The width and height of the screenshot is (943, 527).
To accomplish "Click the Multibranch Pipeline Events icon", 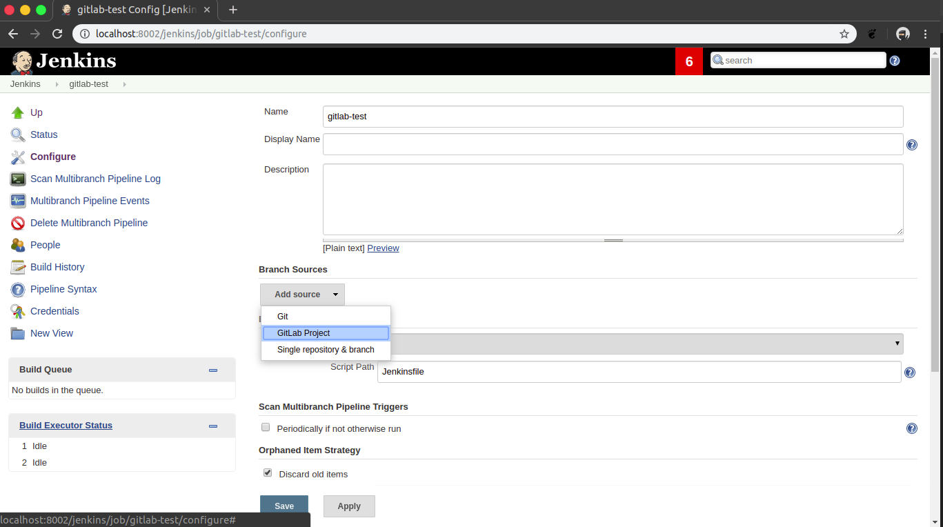I will pos(18,201).
